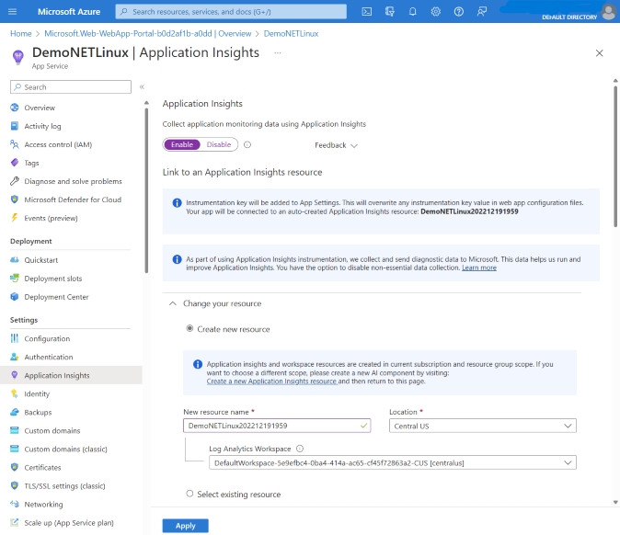Screen dimensions: 620x535
Task: Click the Configuration bars icon
Action: pyautogui.click(x=15, y=338)
